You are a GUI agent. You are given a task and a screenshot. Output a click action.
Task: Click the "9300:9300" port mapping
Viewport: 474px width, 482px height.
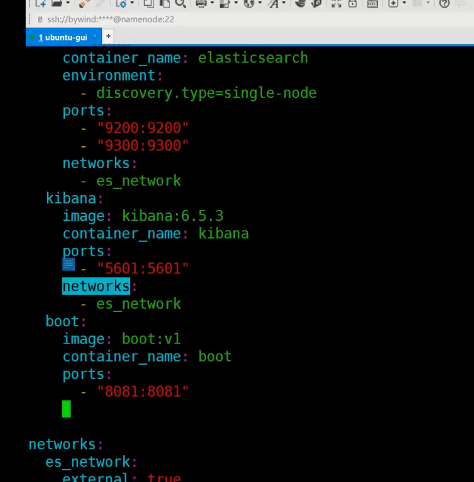142,146
